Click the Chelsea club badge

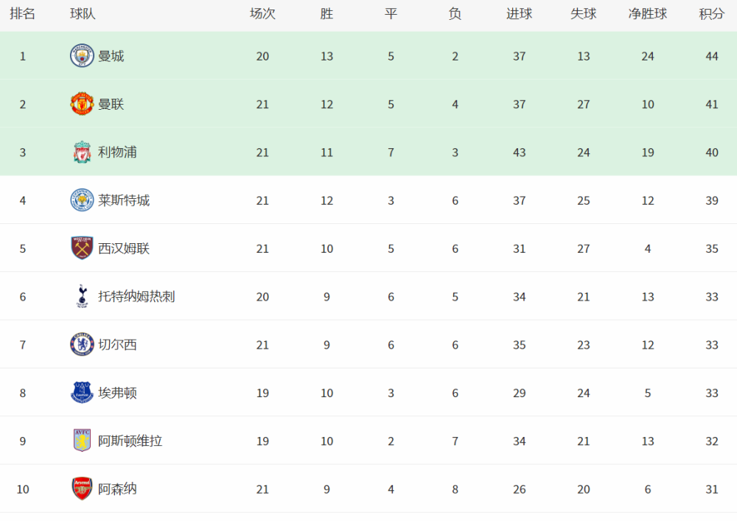82,344
